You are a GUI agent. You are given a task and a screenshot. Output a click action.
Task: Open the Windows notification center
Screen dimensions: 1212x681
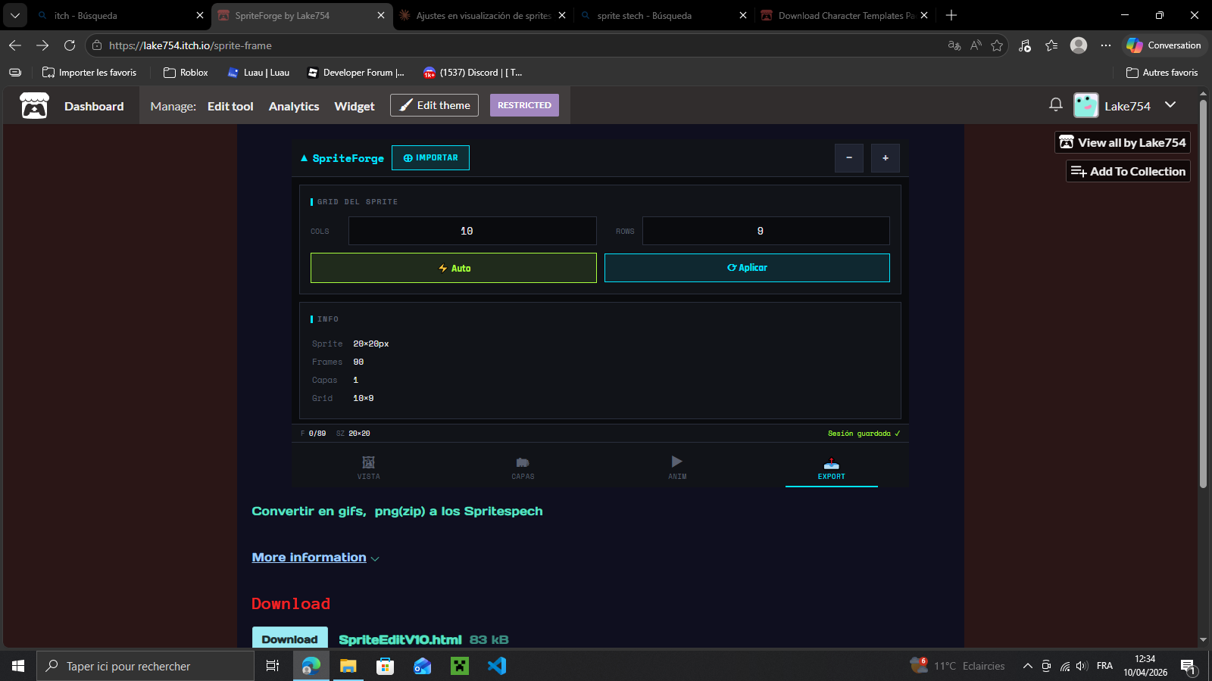coord(1188,667)
